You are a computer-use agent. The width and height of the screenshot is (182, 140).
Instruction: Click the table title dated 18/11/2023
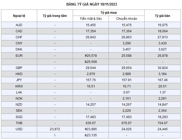pyautogui.click(x=91, y=4)
